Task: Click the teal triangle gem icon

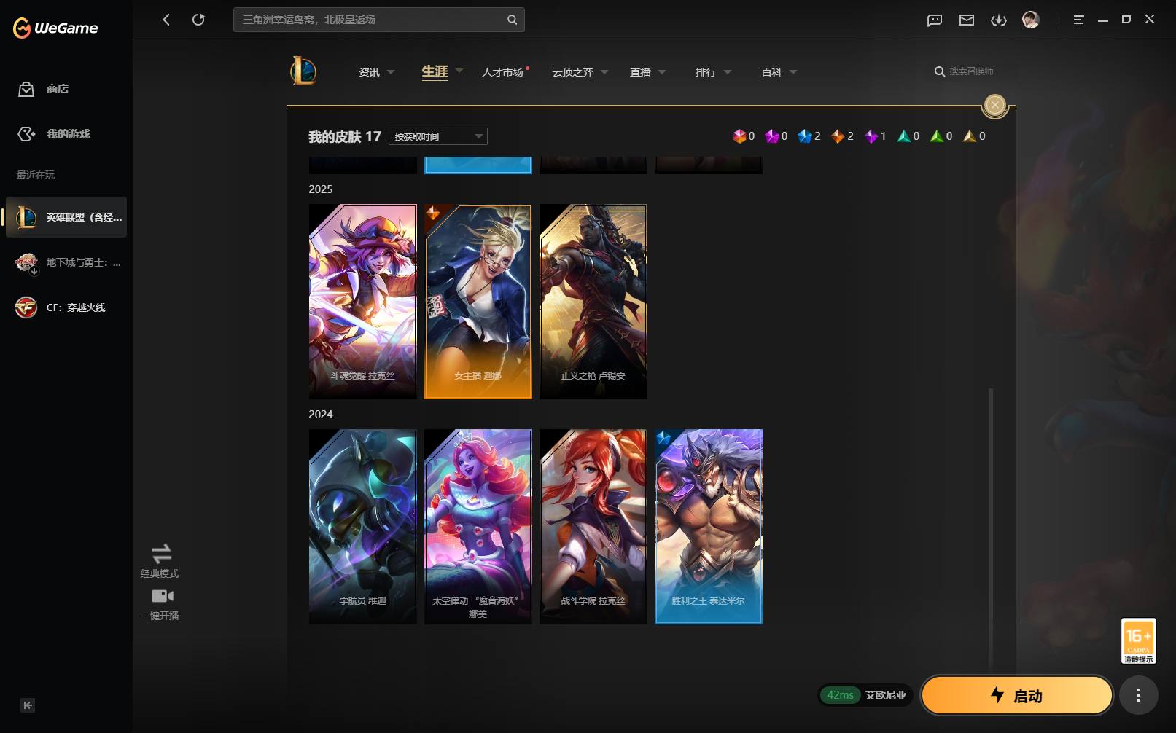Action: pos(904,136)
